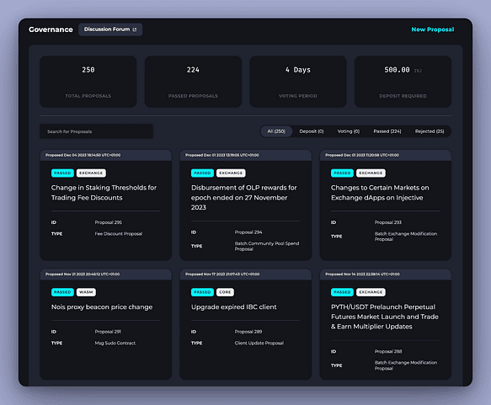Screen dimensions: 491x405
Task: Click the Discussion Forum button
Action: (x=110, y=29)
